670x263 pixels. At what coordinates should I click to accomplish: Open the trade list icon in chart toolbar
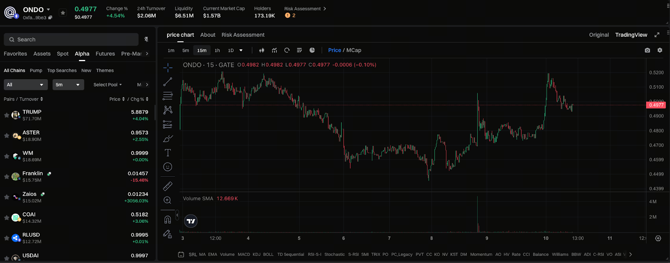click(299, 50)
